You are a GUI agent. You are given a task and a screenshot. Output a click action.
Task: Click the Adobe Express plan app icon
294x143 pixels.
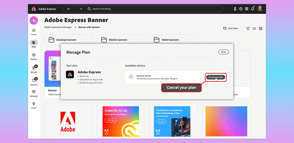click(x=70, y=75)
